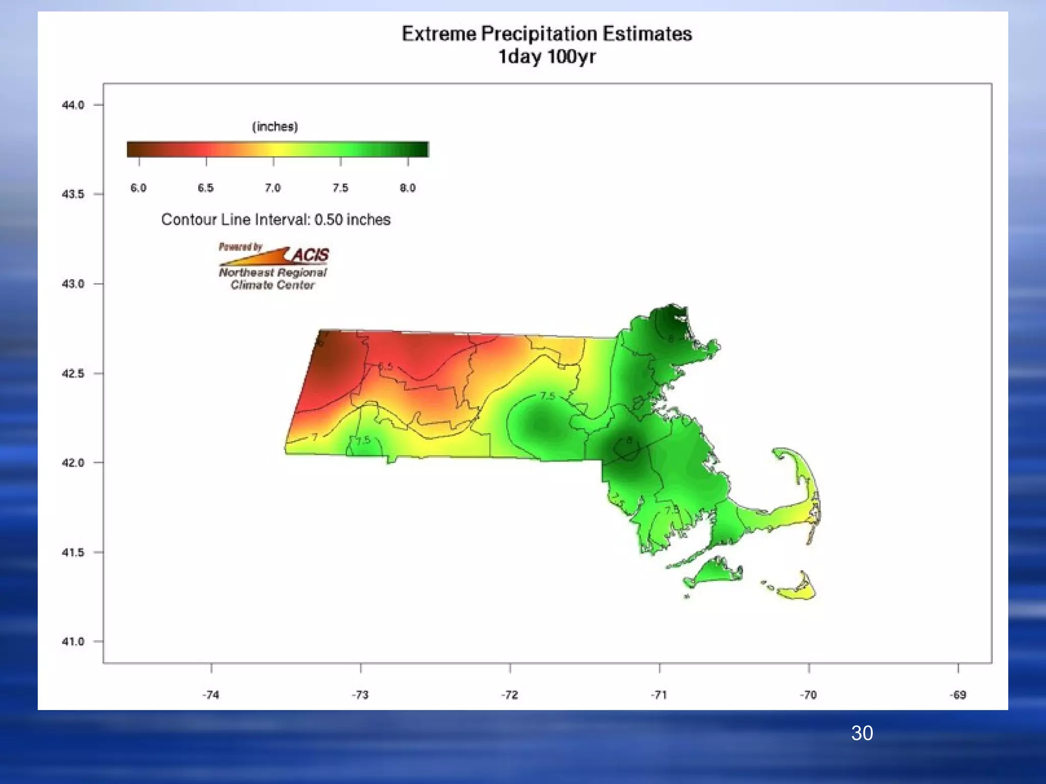Click the 1day 100yr subtitle text
This screenshot has width=1046, height=784.
(x=546, y=56)
